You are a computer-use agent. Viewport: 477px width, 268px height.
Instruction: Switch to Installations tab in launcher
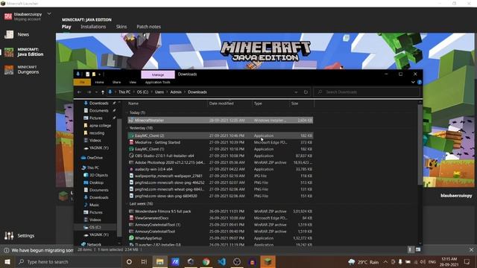[93, 27]
